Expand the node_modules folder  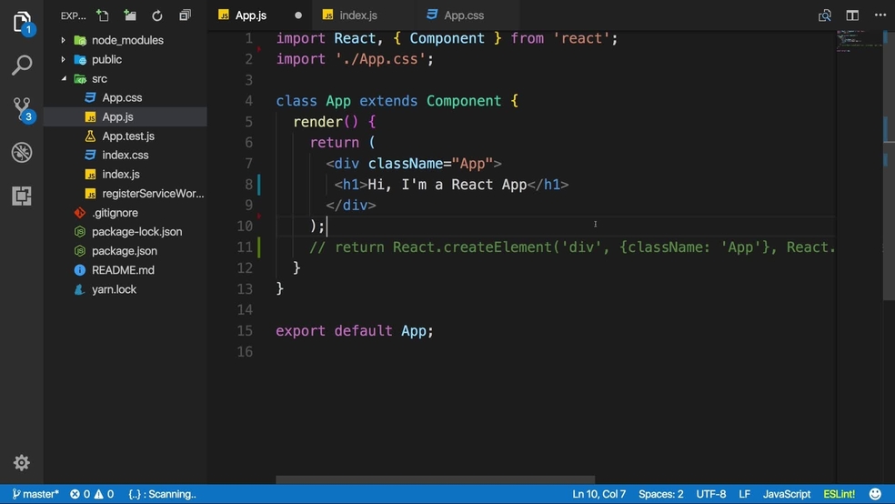pyautogui.click(x=126, y=40)
